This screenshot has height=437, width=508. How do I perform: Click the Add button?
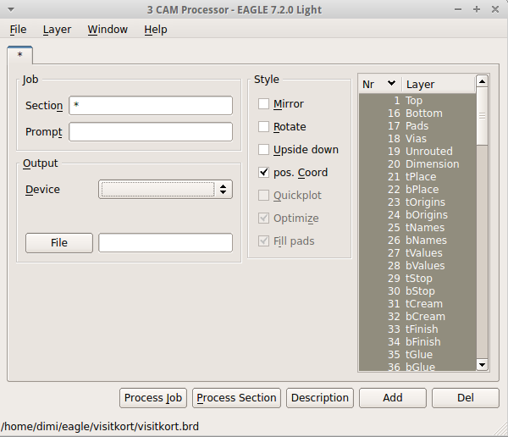393,398
